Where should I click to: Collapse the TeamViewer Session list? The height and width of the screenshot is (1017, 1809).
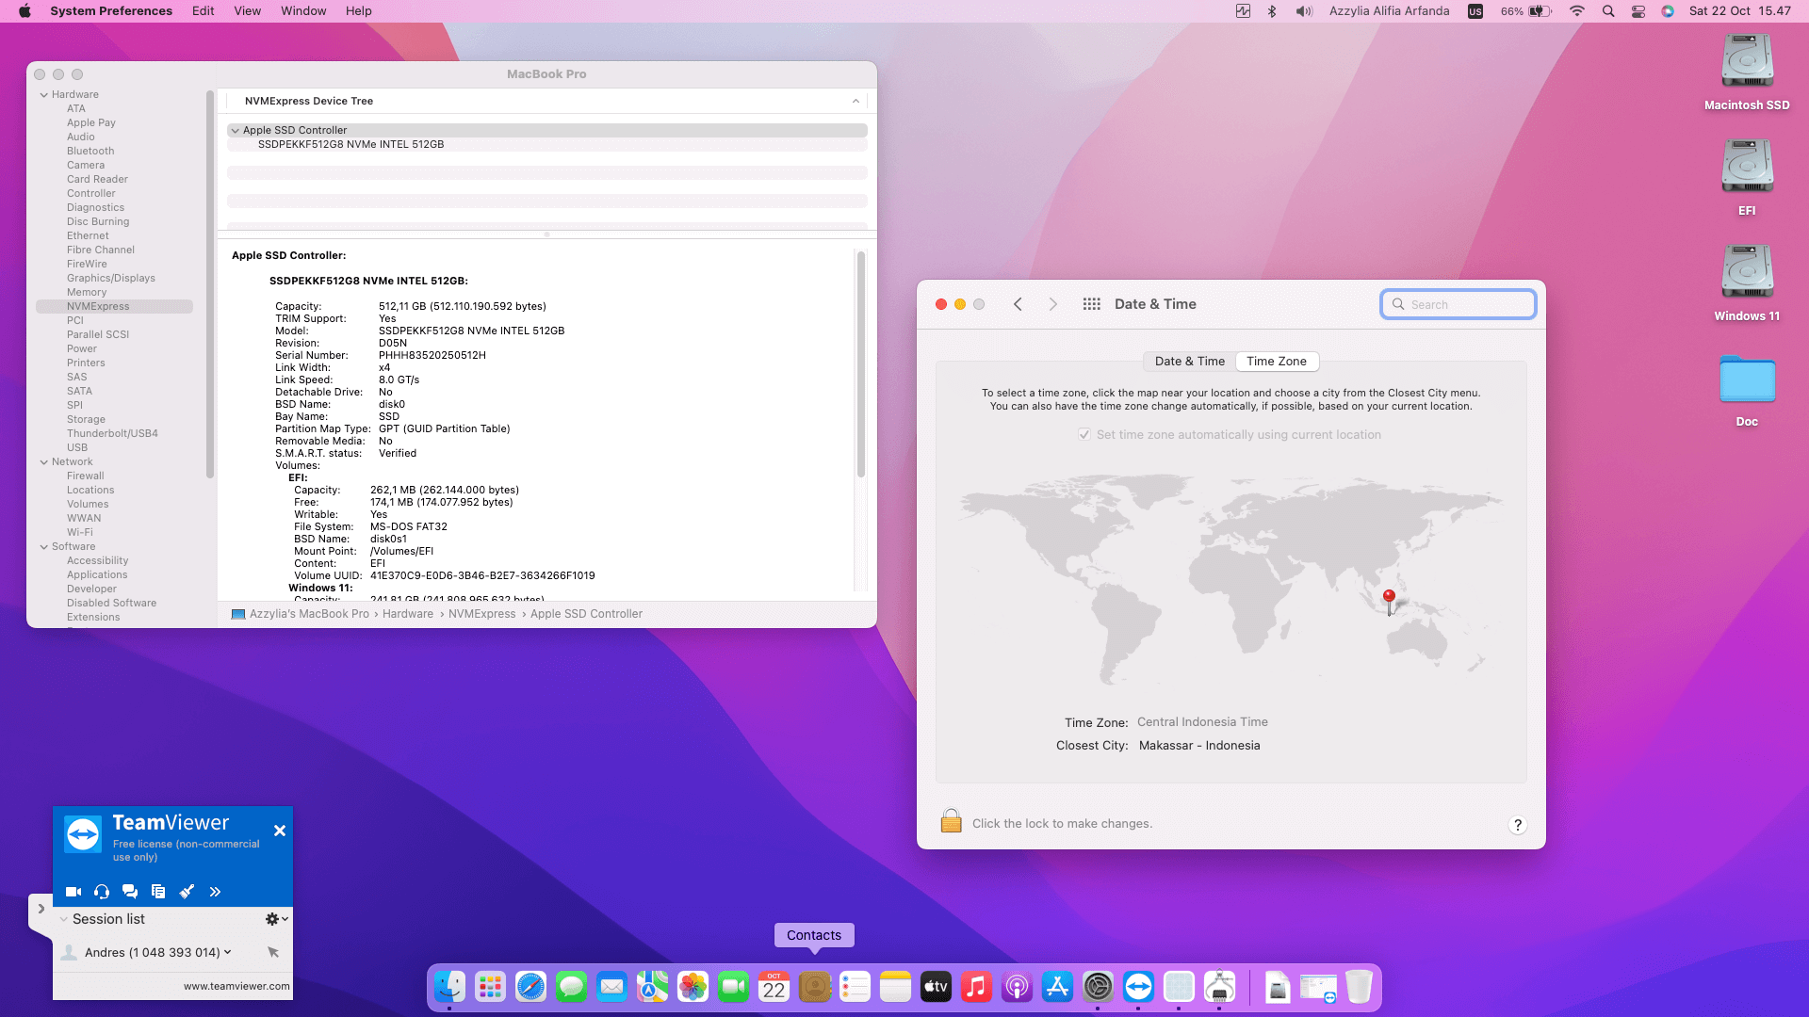click(63, 919)
